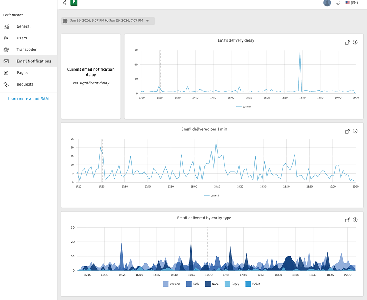Expand Email delivered per 1 min chart

coord(348,131)
